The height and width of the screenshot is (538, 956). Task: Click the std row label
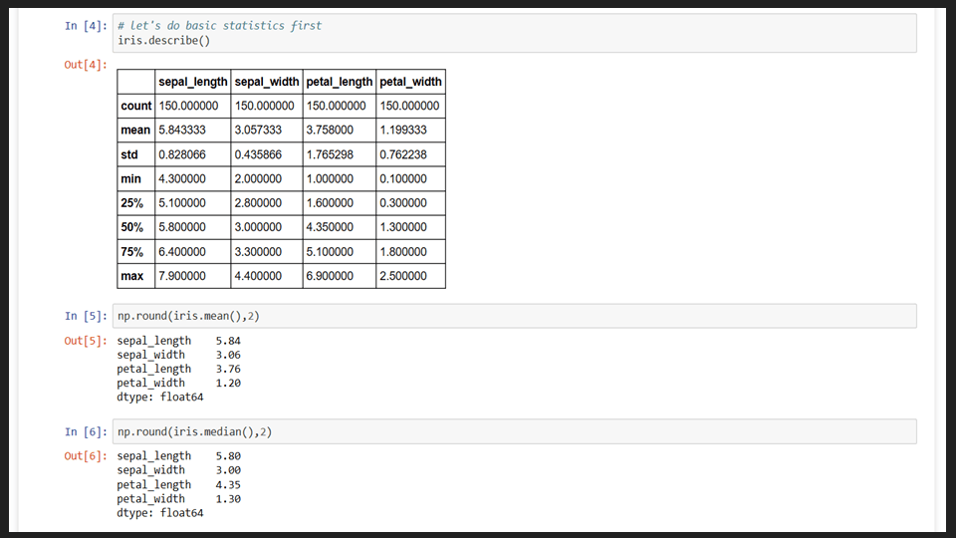click(x=129, y=155)
